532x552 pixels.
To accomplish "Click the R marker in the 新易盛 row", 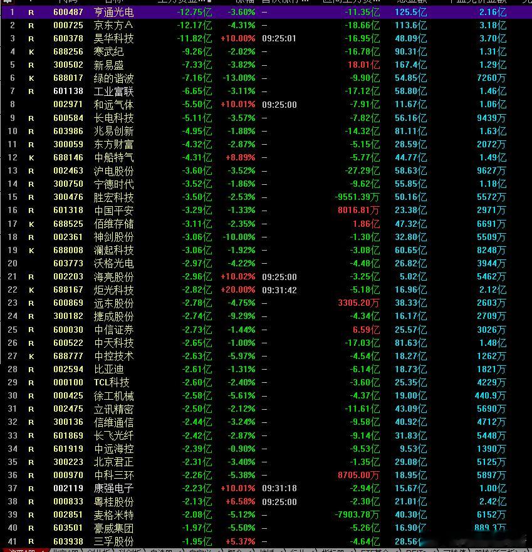I will (x=31, y=65).
